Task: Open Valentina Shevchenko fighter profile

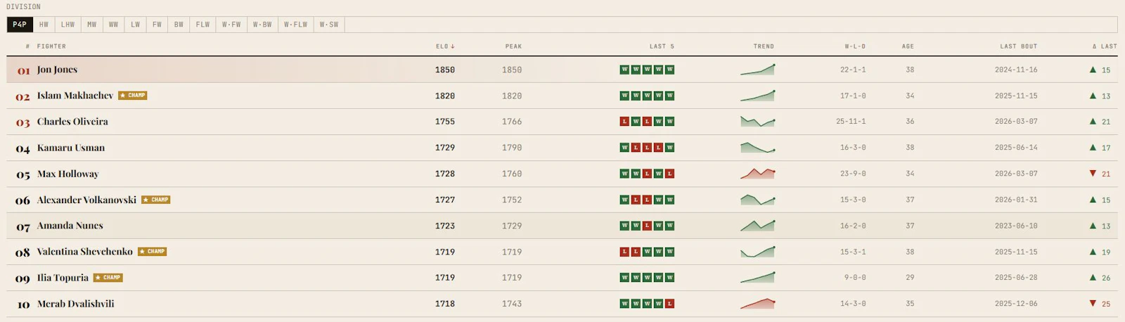Action: [84, 252]
